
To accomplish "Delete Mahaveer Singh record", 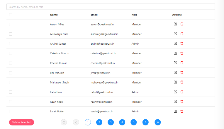I will [x=182, y=82].
